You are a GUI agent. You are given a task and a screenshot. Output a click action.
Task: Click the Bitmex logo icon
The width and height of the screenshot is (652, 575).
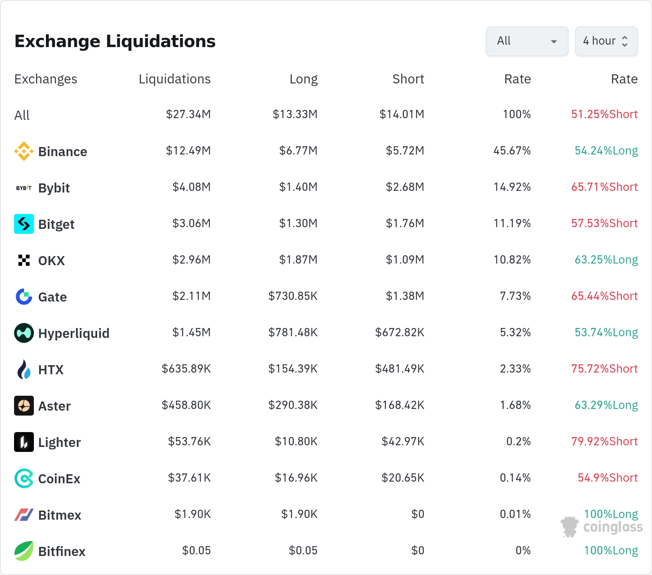[24, 515]
